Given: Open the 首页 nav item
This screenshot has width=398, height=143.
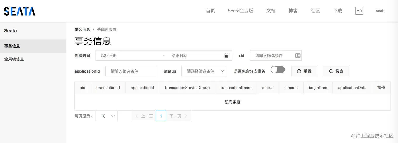Looking at the screenshot, I should pos(210,11).
